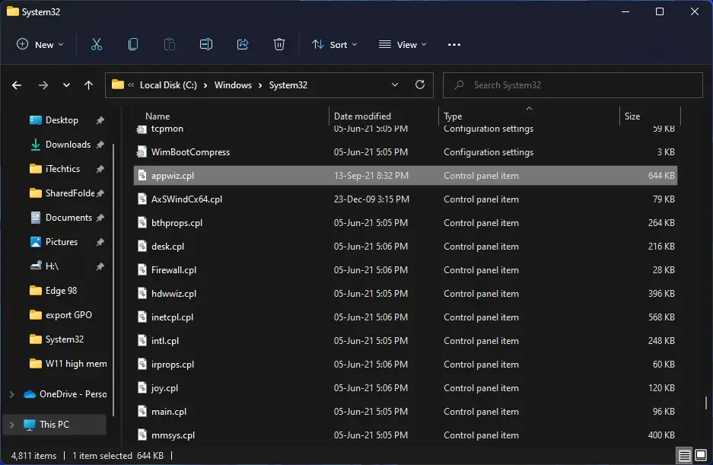Sort files by the Date modified column
The width and height of the screenshot is (713, 465).
362,116
